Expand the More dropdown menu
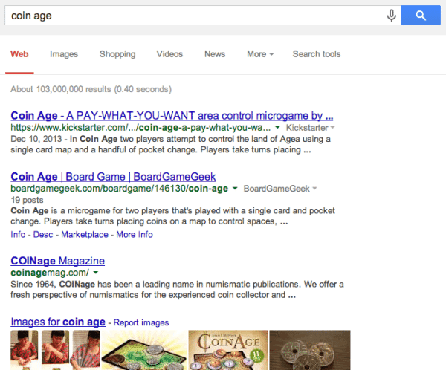 click(260, 54)
